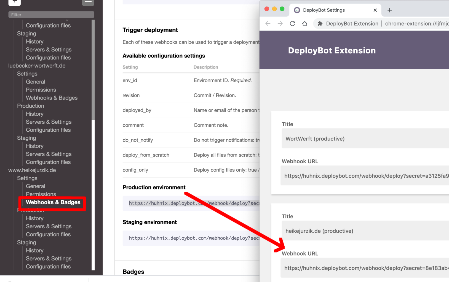Open a new browser tab
The image size is (449, 282).
click(389, 10)
